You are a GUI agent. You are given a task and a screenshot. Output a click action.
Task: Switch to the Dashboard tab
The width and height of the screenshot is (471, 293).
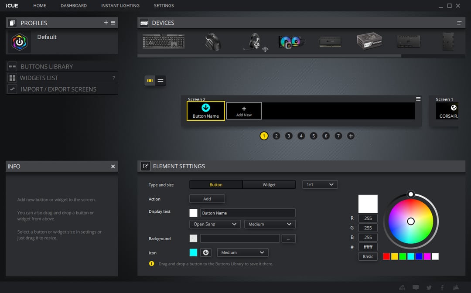pos(73,6)
